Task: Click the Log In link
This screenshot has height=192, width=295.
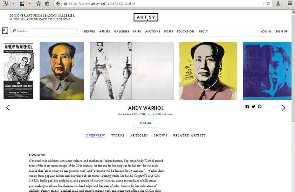Action: click(x=266, y=32)
